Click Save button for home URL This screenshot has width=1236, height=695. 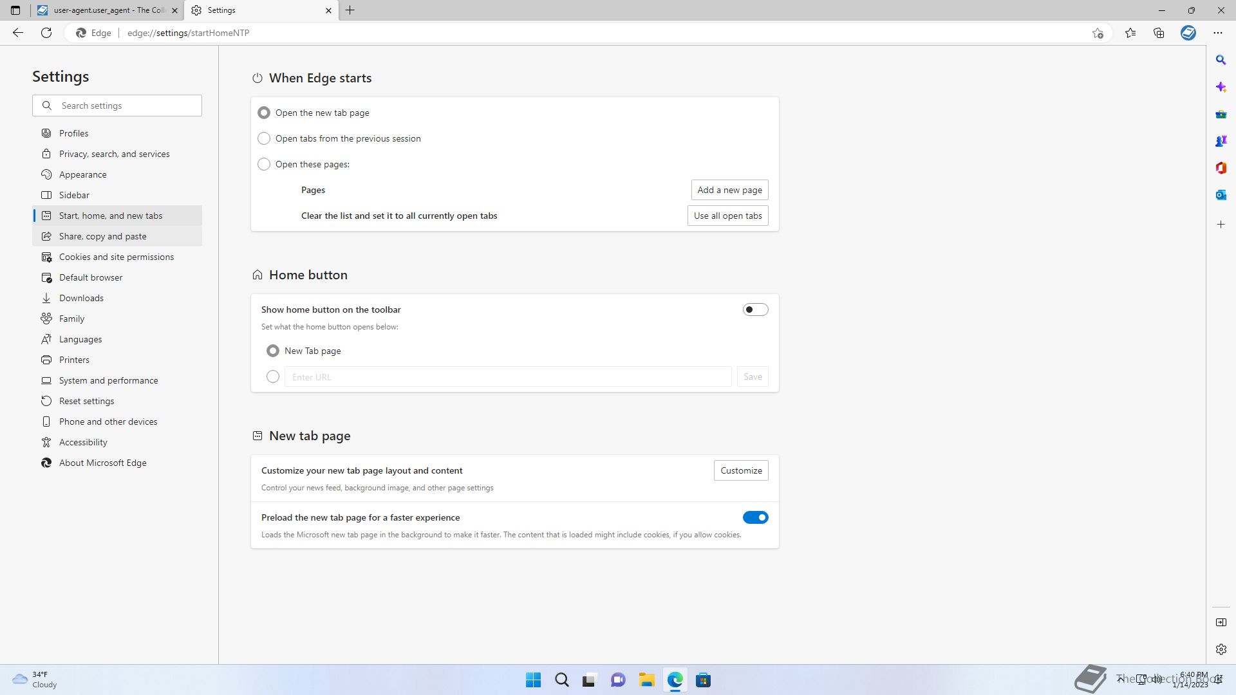(753, 376)
